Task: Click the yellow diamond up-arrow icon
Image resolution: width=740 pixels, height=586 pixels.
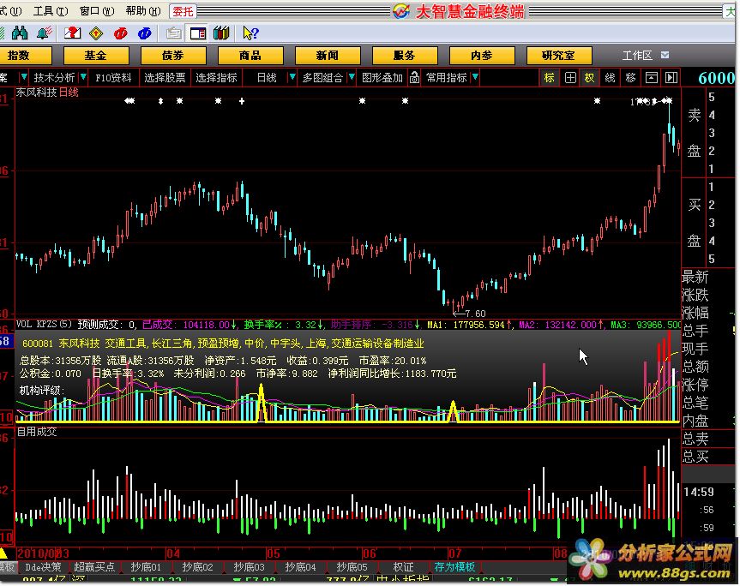Action: pyautogui.click(x=96, y=33)
